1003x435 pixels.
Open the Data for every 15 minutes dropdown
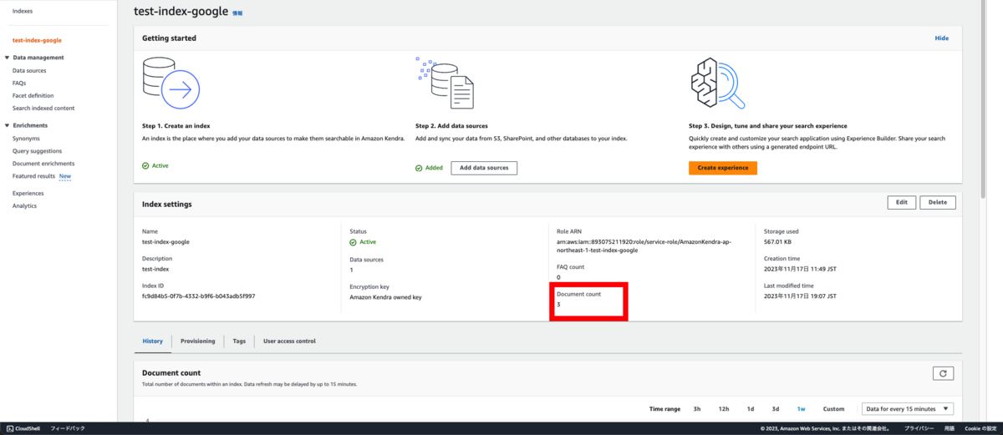[x=908, y=408]
